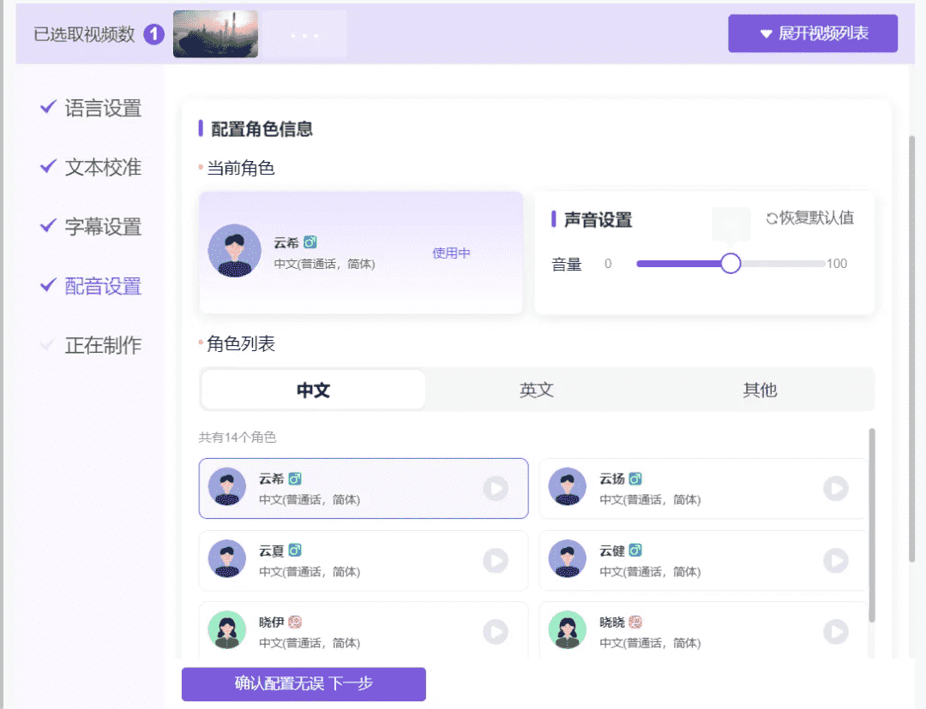Switch to 英文 role tab
The image size is (926, 709).
(x=536, y=390)
